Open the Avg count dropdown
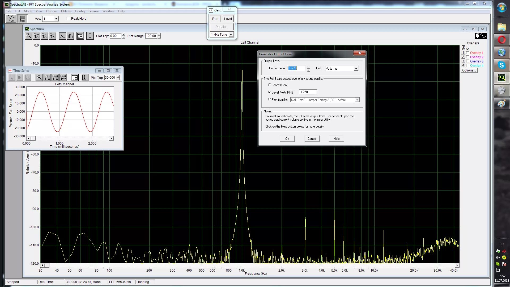 pyautogui.click(x=56, y=19)
